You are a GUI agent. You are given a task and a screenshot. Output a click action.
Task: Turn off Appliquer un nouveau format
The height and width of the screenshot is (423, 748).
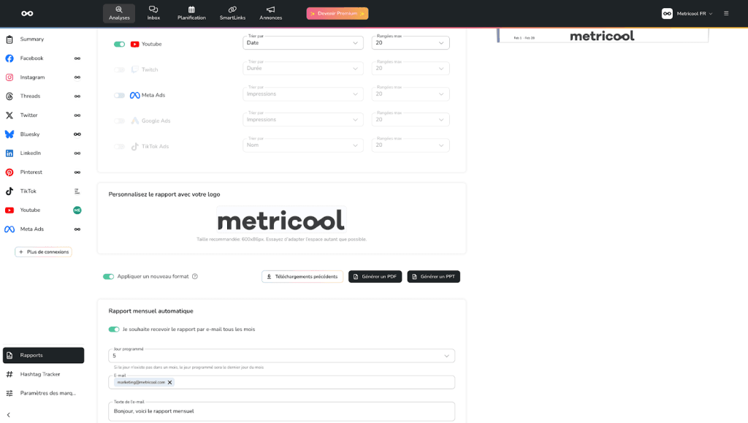(108, 277)
